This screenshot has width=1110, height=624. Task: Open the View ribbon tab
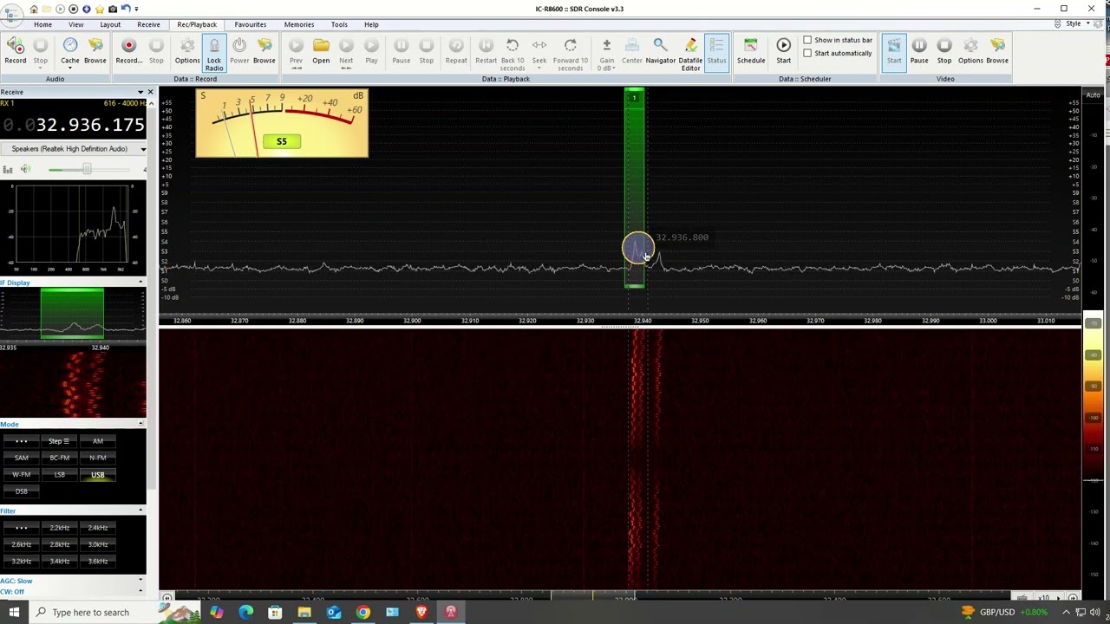(x=76, y=24)
